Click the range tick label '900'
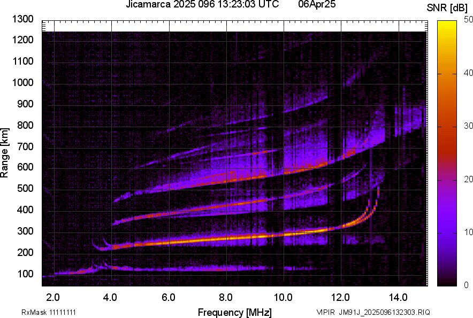 pos(25,104)
